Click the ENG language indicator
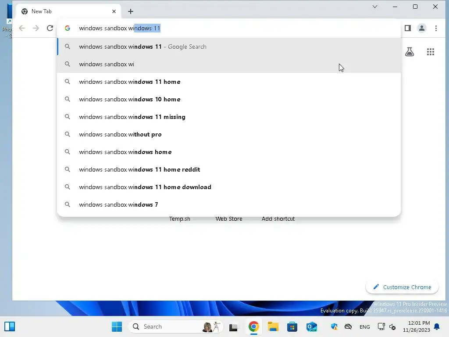The height and width of the screenshot is (337, 449). click(364, 327)
